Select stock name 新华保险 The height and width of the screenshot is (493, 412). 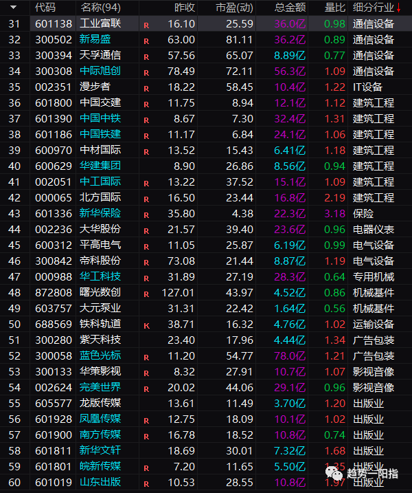[100, 213]
